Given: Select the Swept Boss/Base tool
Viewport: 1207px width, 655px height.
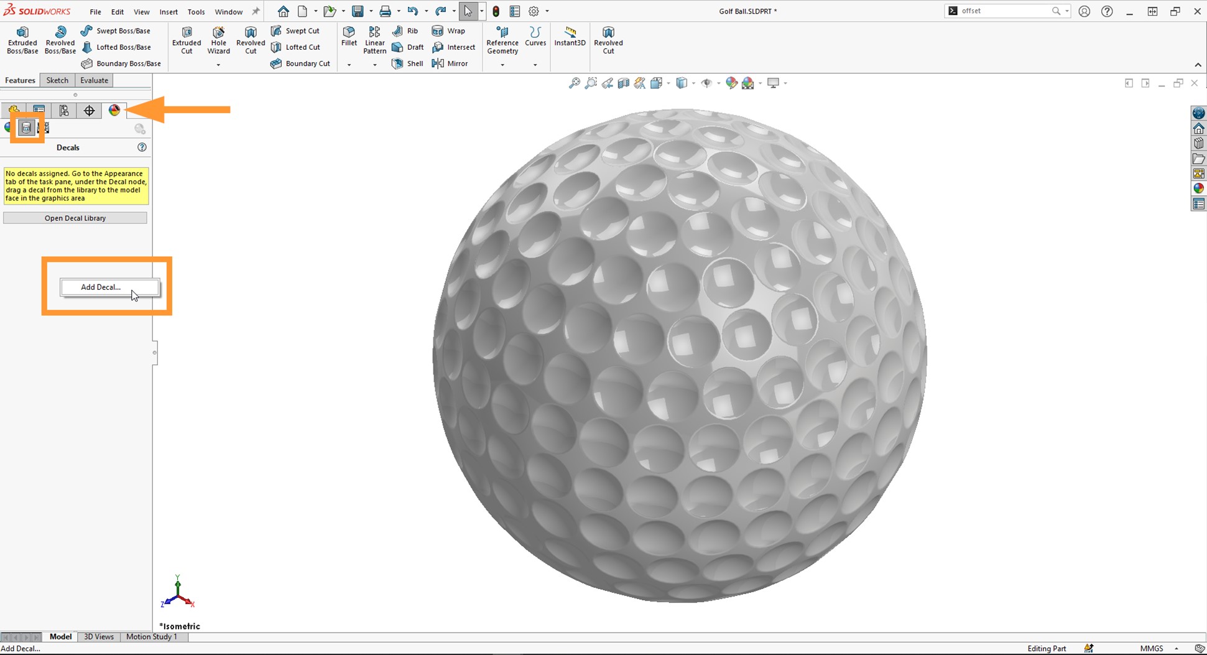Looking at the screenshot, I should (118, 30).
